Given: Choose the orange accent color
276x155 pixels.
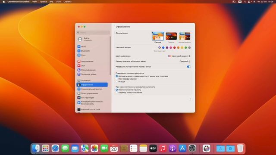Looking at the screenshot, I should click(x=178, y=48).
